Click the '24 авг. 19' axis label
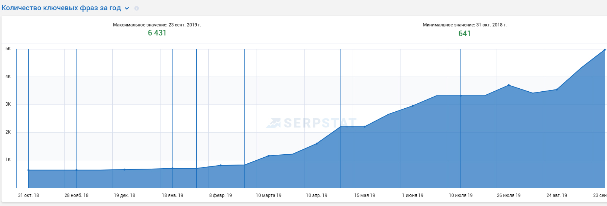This screenshot has width=607, height=206. [x=557, y=195]
